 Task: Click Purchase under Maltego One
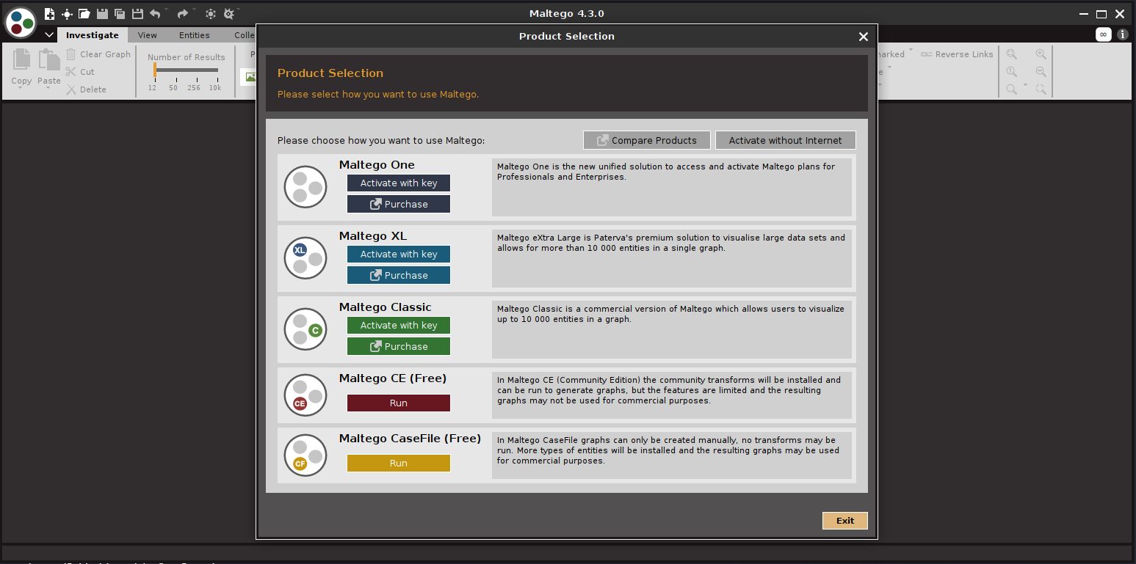tap(399, 205)
